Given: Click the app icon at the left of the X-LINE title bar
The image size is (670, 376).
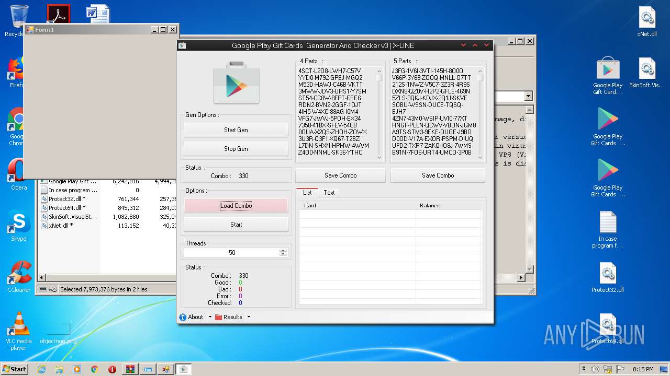Looking at the screenshot, I should (x=182, y=45).
